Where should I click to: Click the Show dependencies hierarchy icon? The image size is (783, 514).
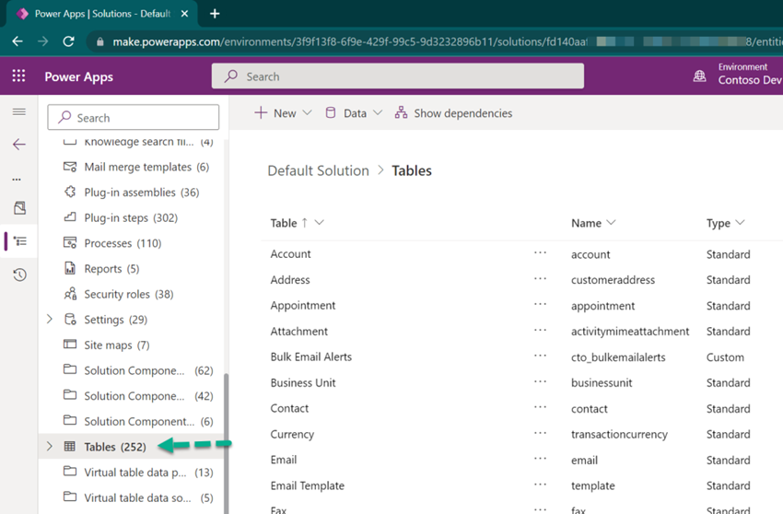pyautogui.click(x=401, y=113)
